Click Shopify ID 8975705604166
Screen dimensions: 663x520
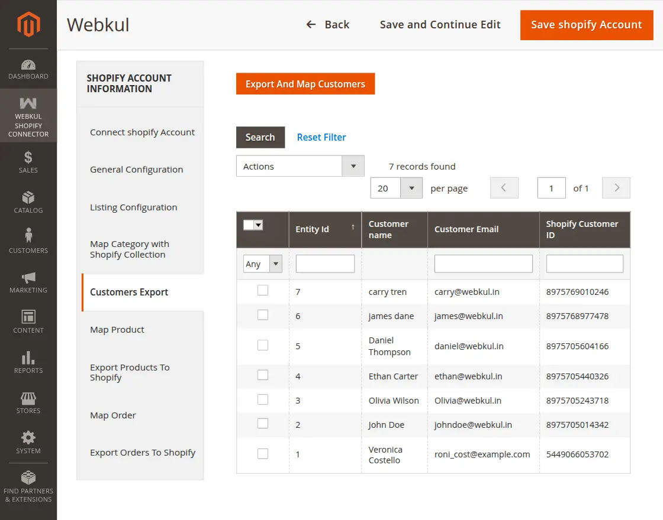pyautogui.click(x=577, y=346)
